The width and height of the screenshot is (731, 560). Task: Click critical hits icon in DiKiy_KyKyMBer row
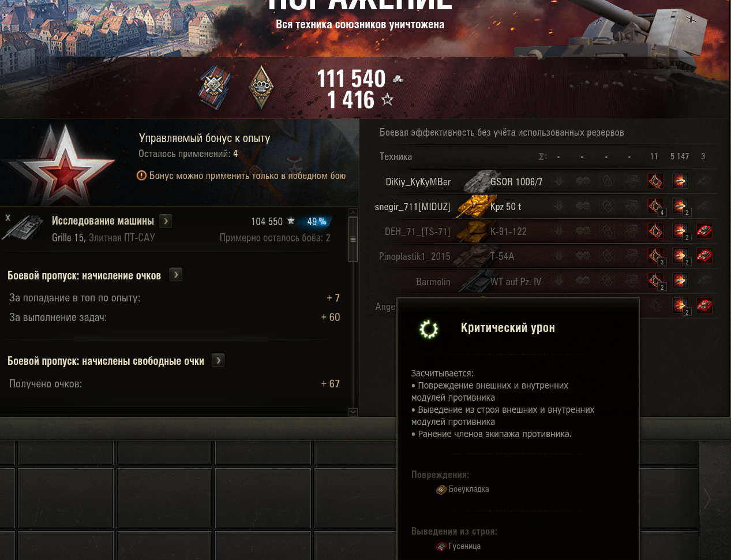[x=655, y=181]
